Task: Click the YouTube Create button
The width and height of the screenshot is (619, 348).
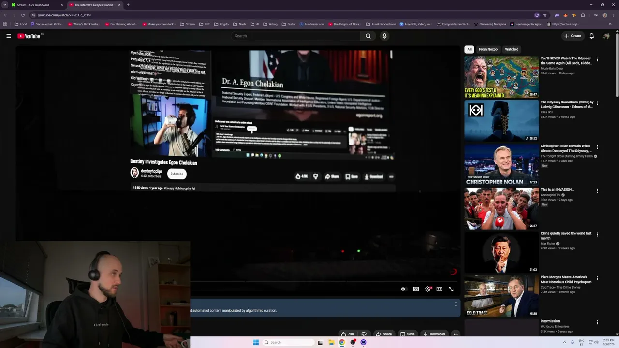Action: point(573,36)
